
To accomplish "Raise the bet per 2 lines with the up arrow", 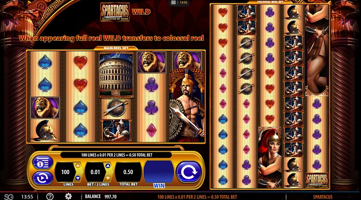I will (x=108, y=166).
